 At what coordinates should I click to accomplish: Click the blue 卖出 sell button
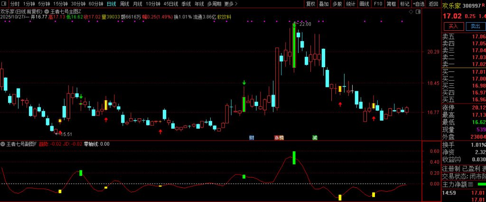point(475,26)
